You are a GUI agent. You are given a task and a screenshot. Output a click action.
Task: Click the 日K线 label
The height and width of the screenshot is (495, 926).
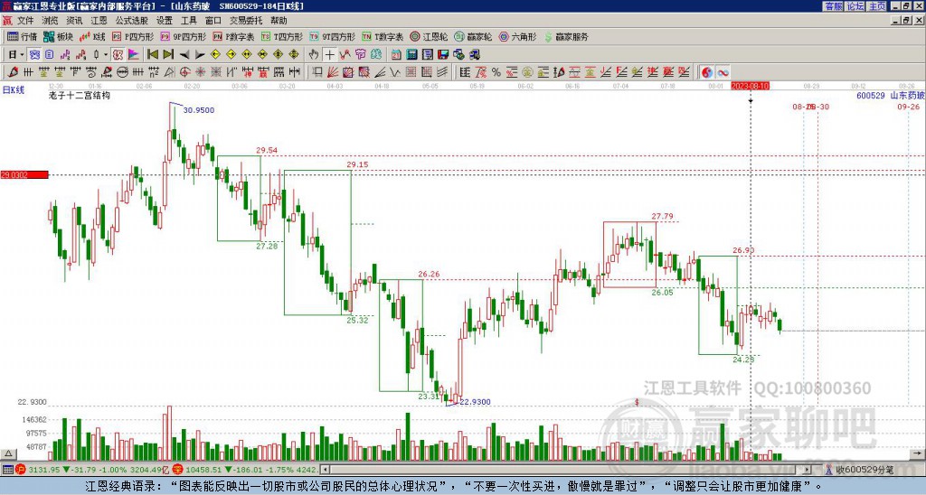click(x=14, y=90)
